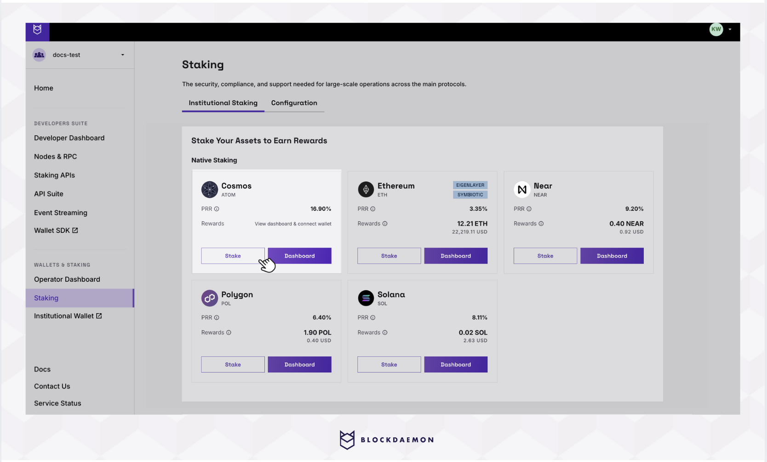Click PRR info icon on Near card
Viewport: 767px width, 462px height.
tap(529, 209)
